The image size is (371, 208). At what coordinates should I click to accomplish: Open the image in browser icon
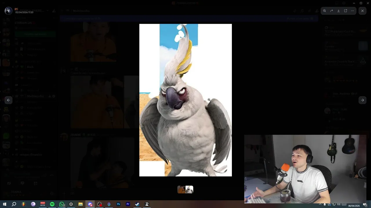[345, 11]
